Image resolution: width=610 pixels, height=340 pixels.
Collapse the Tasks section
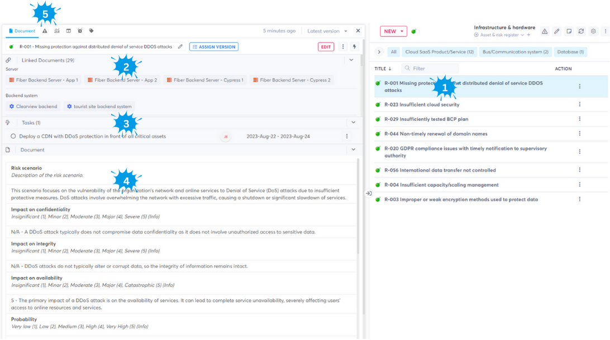(353, 123)
